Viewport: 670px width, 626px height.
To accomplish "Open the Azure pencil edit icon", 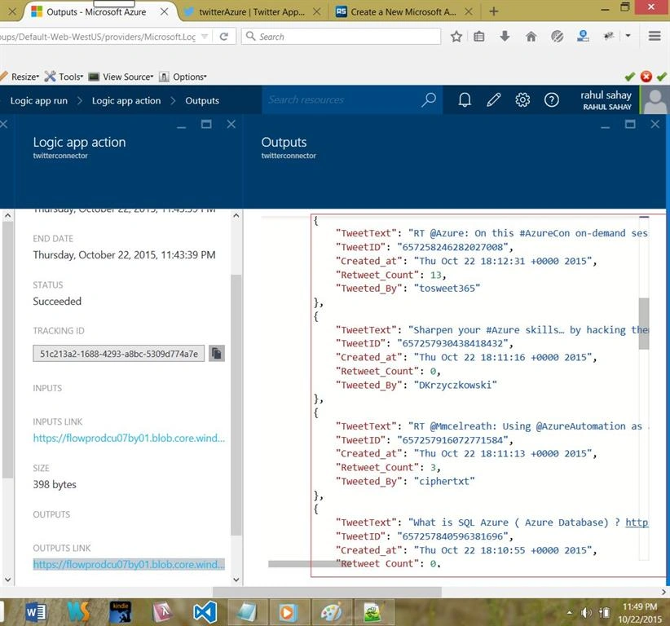I will [493, 100].
